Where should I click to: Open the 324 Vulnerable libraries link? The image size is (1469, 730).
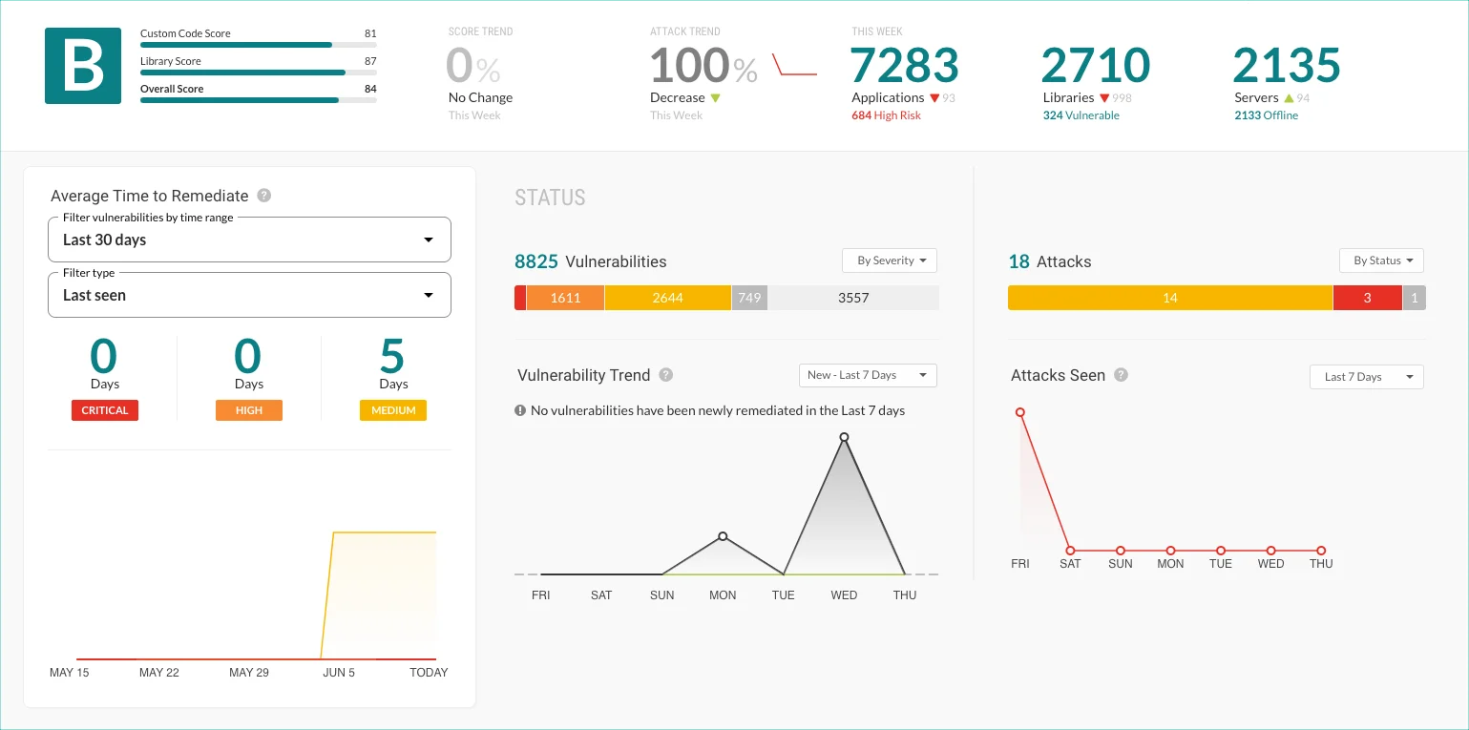click(1081, 115)
